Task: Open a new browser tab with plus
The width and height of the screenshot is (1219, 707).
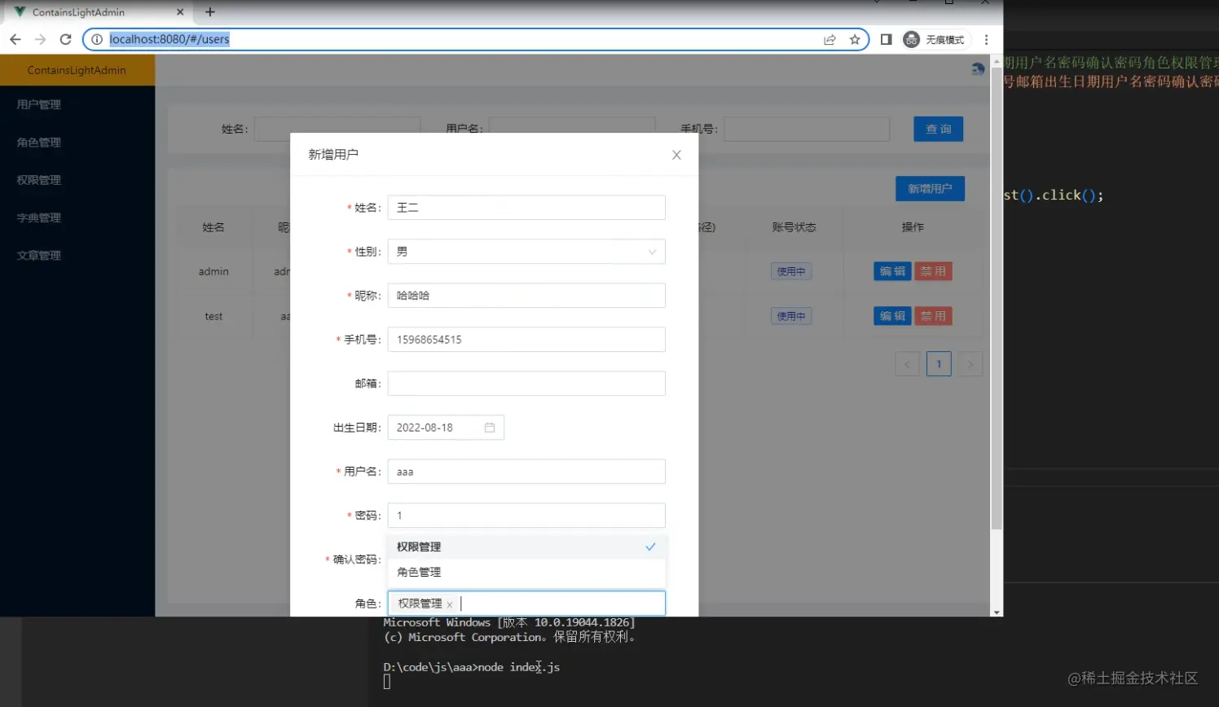Action: (209, 12)
